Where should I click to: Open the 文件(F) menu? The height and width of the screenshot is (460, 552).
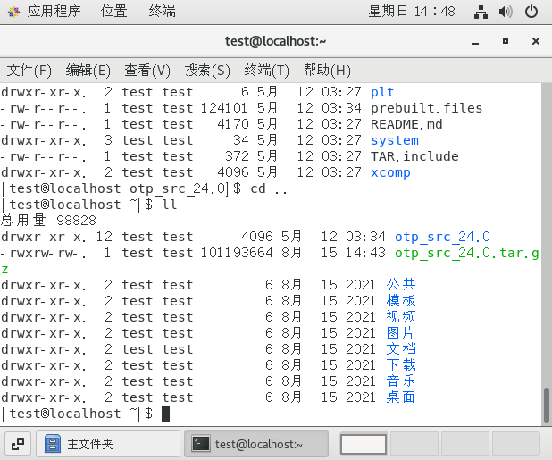coord(29,70)
